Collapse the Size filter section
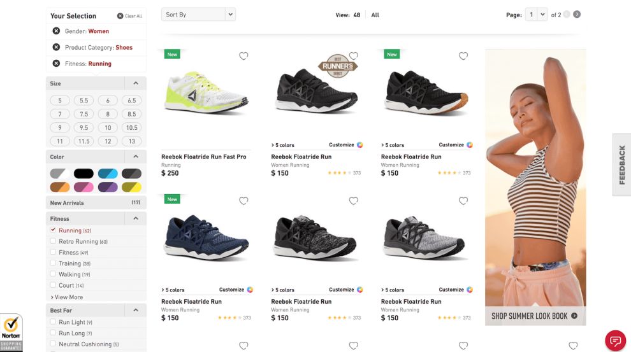Image resolution: width=631 pixels, height=352 pixels. tap(136, 83)
